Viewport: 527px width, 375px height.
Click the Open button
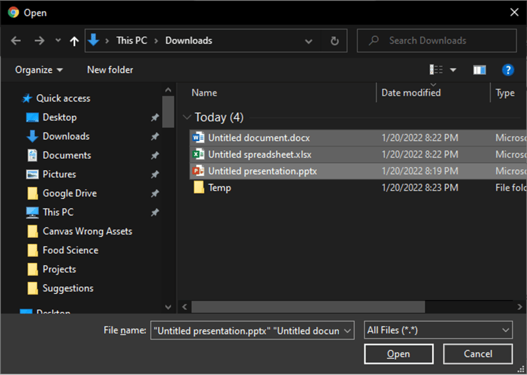399,354
